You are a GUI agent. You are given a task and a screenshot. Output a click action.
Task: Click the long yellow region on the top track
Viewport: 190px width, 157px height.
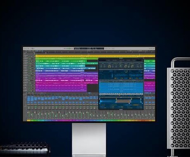point(95,56)
